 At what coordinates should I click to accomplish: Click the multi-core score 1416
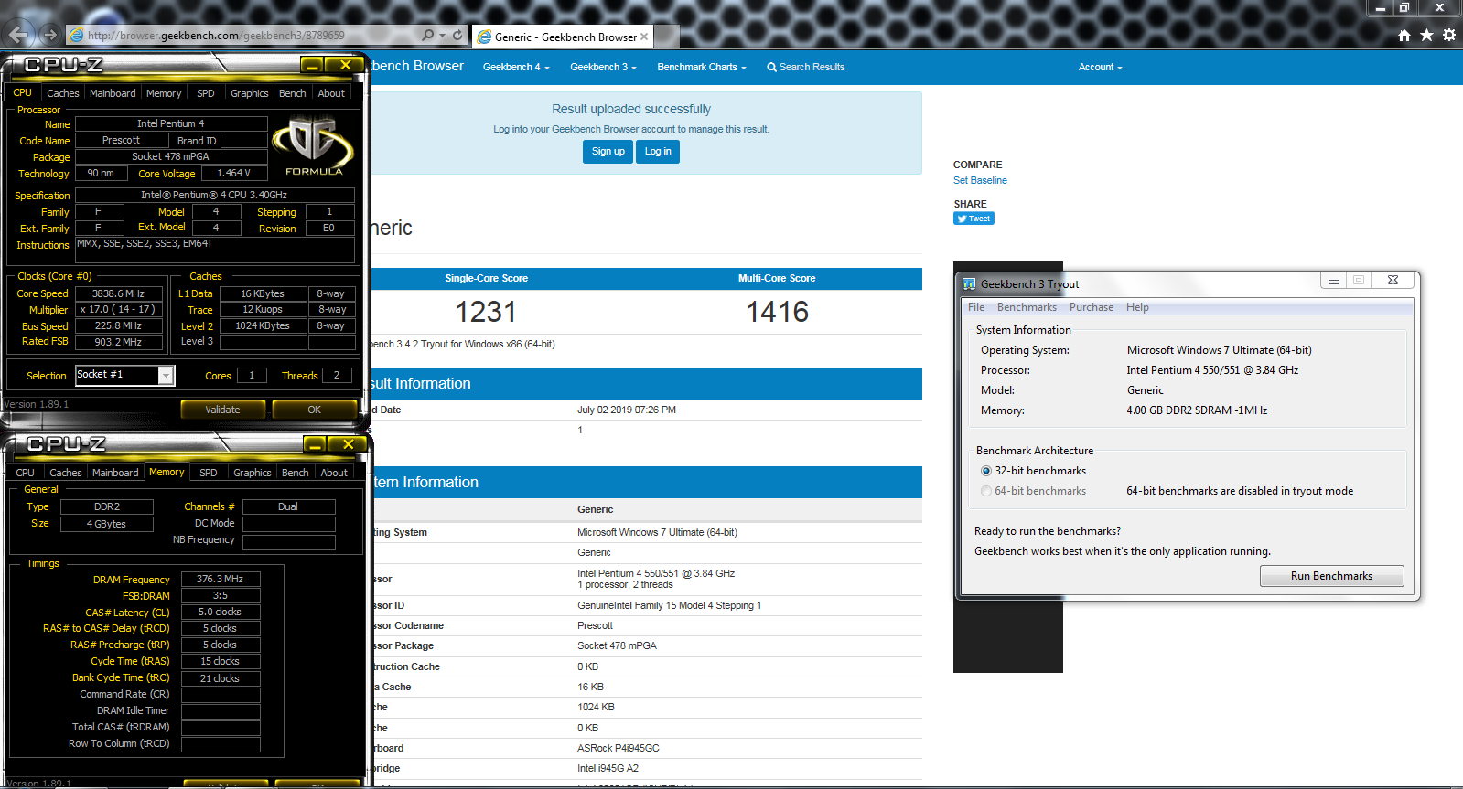pos(778,313)
